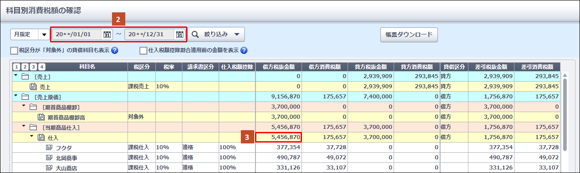Click sub-account icon of フクダ row

(x=49, y=147)
